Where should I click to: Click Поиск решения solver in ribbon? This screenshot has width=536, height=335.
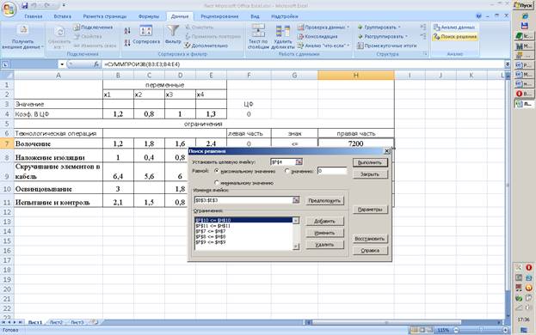454,36
